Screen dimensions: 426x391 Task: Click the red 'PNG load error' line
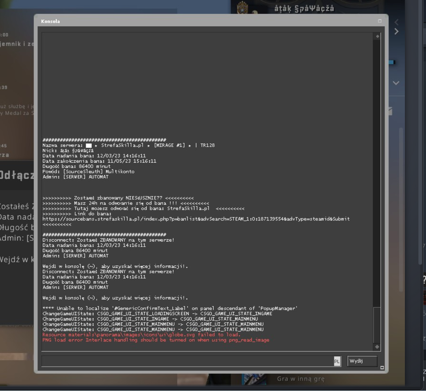156,340
